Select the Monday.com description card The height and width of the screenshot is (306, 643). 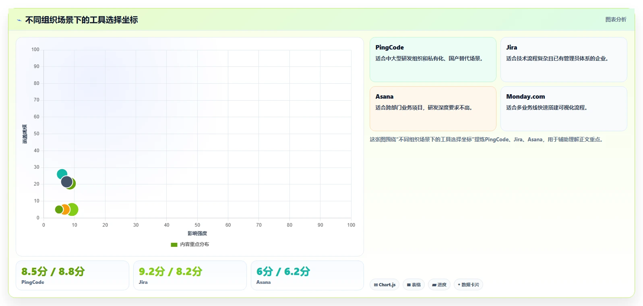[564, 109]
